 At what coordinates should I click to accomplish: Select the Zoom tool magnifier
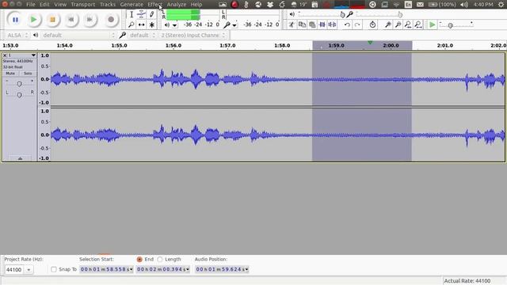[x=132, y=25]
